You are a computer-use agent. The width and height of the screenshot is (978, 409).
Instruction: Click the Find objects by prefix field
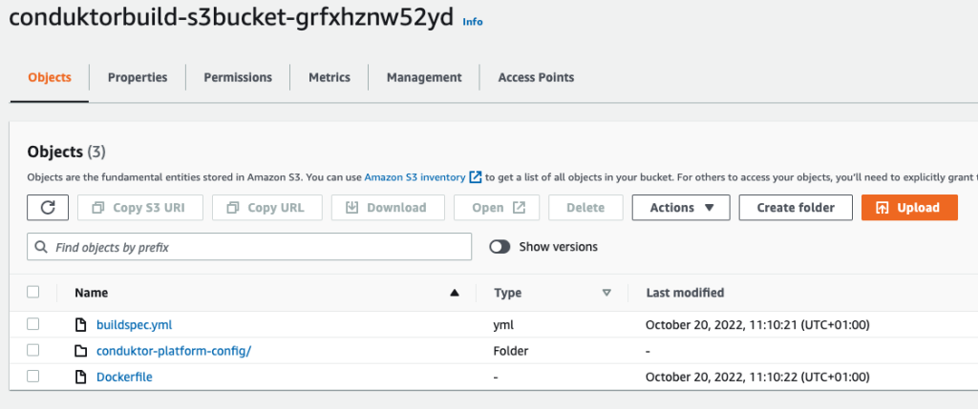(258, 247)
